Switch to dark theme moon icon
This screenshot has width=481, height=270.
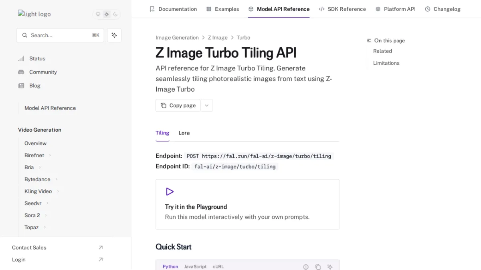click(115, 14)
